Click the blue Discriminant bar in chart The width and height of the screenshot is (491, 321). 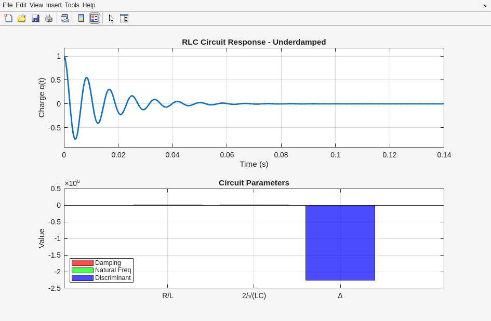pyautogui.click(x=340, y=243)
